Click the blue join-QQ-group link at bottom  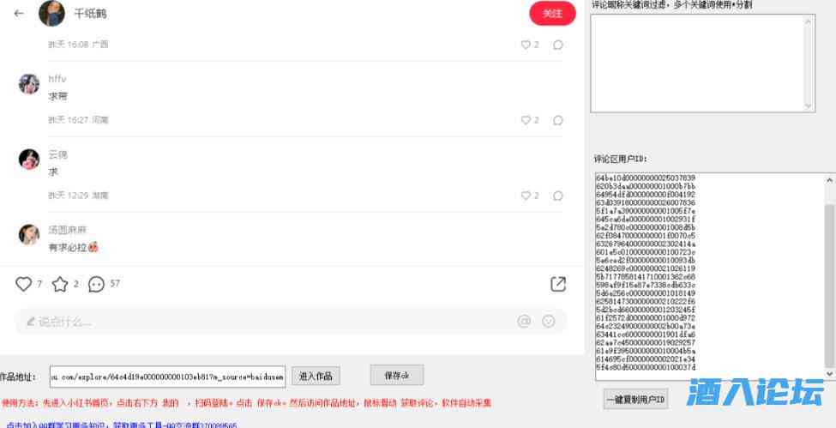[122, 425]
